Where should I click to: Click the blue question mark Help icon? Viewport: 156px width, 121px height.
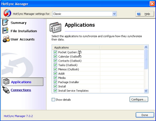[139, 14]
